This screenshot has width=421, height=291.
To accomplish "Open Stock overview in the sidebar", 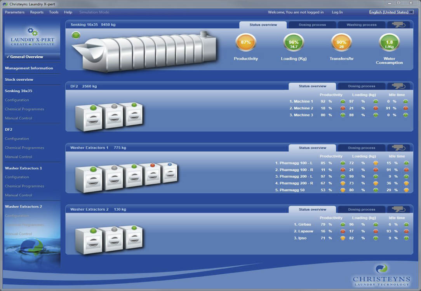I will 19,80.
